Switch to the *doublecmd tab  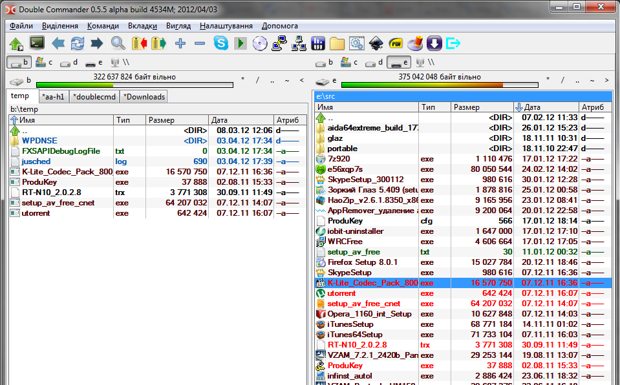[94, 97]
